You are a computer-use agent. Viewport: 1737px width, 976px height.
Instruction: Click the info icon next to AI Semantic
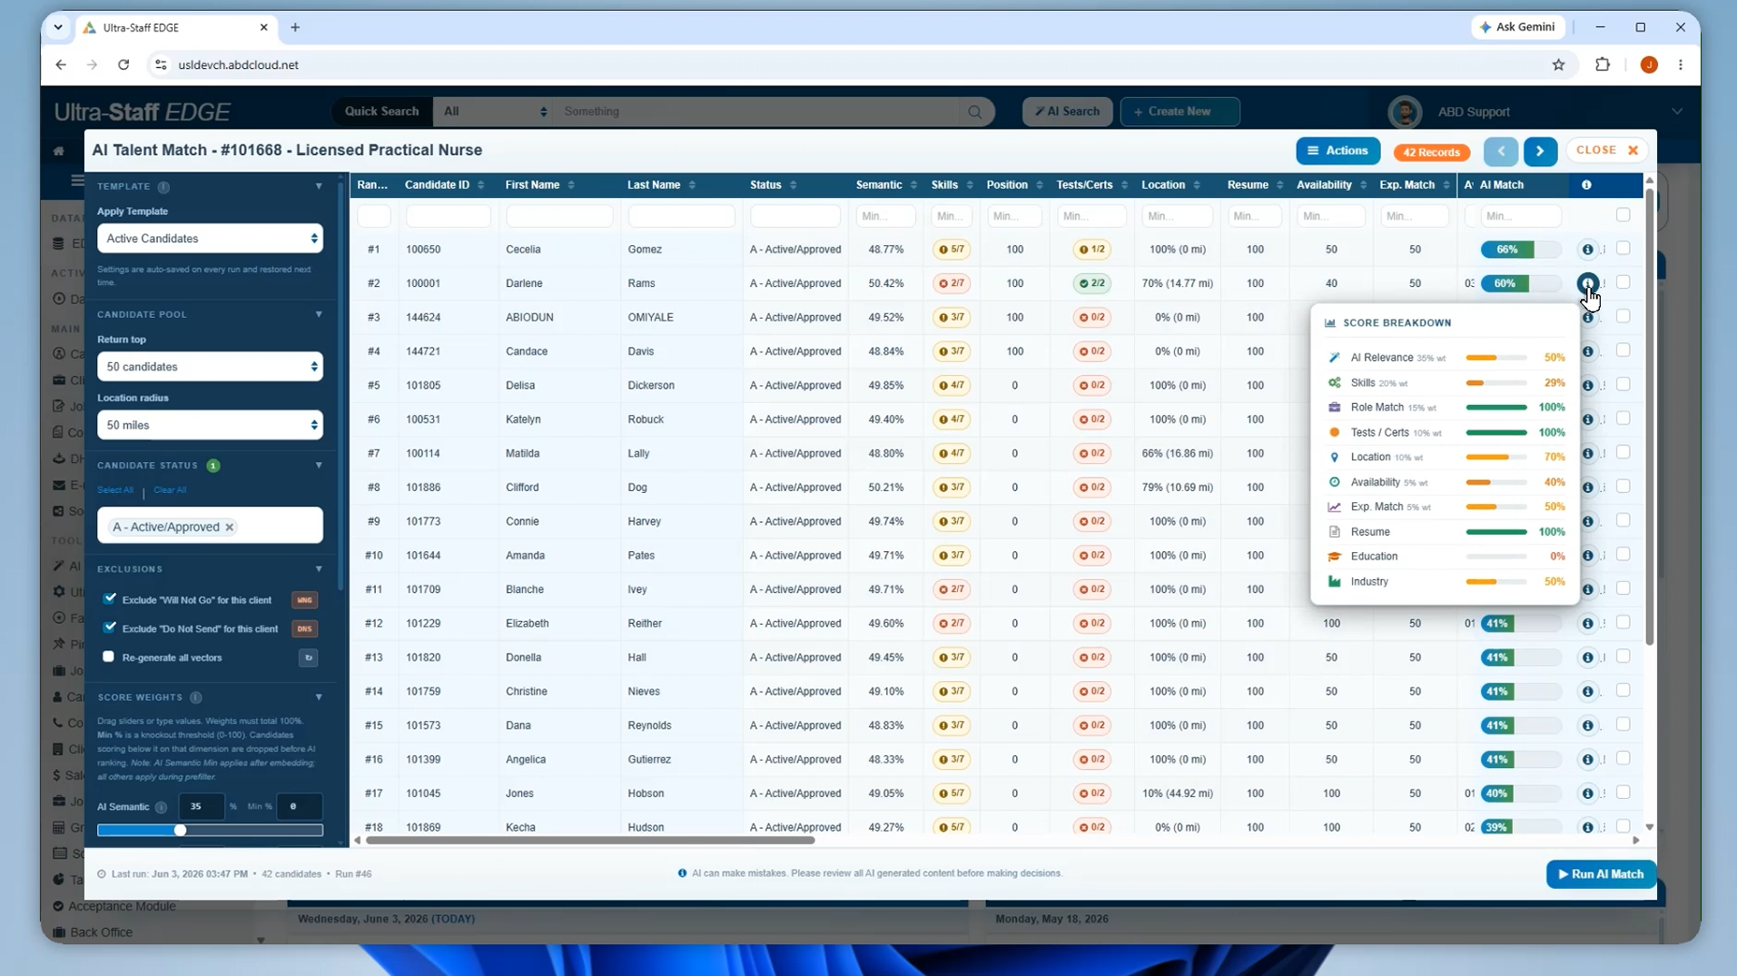161,807
